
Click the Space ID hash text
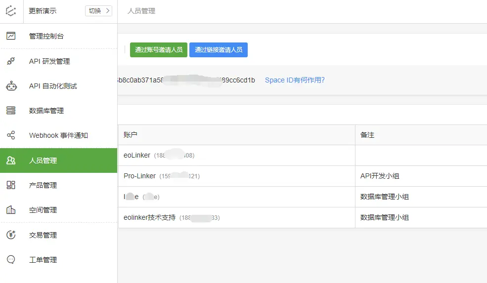(186, 80)
